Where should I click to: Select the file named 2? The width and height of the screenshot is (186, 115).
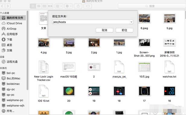click(x=94, y=67)
